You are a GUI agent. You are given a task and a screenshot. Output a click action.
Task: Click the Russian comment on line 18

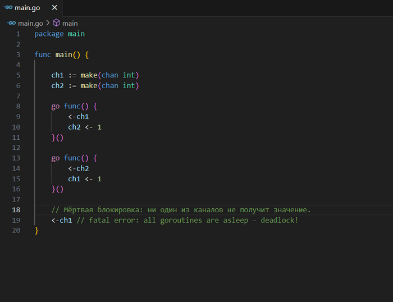[x=181, y=210]
